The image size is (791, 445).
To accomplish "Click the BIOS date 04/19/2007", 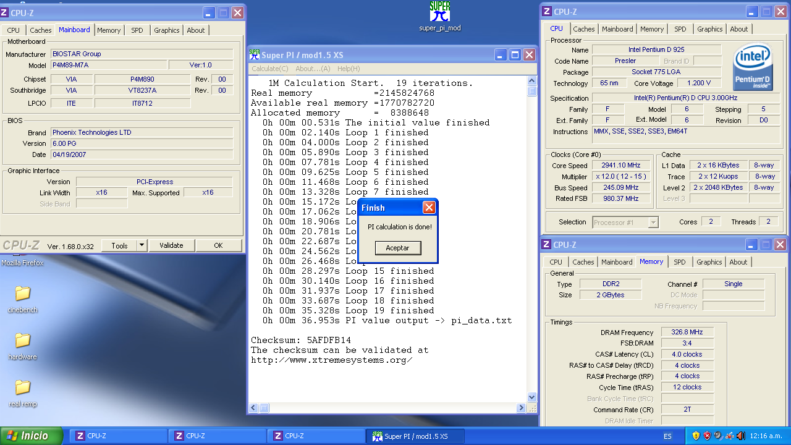I will coord(142,155).
